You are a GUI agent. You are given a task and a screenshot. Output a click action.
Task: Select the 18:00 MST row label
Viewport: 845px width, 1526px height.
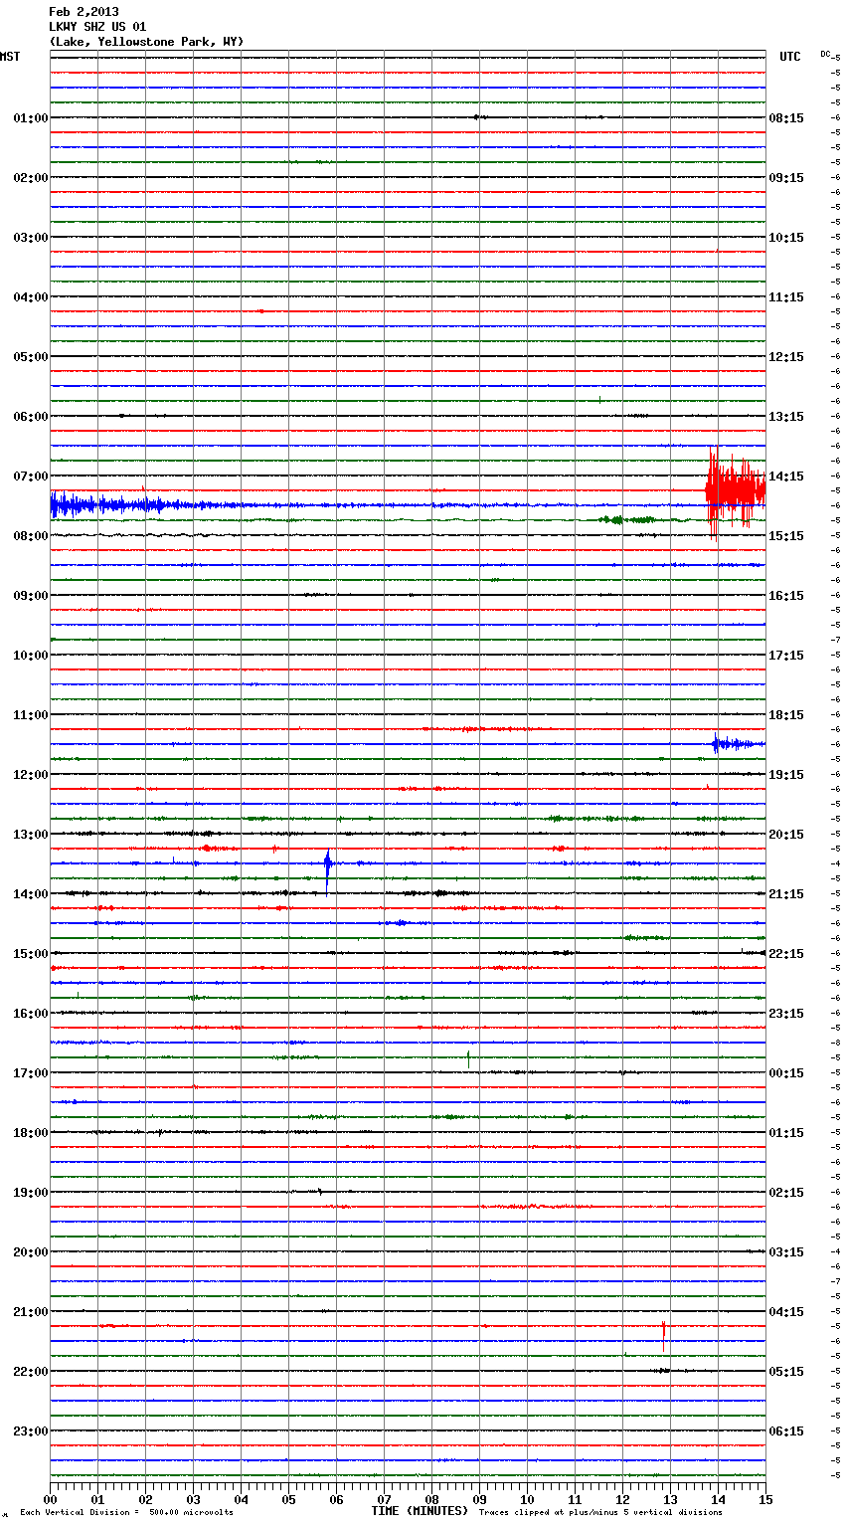31,1133
